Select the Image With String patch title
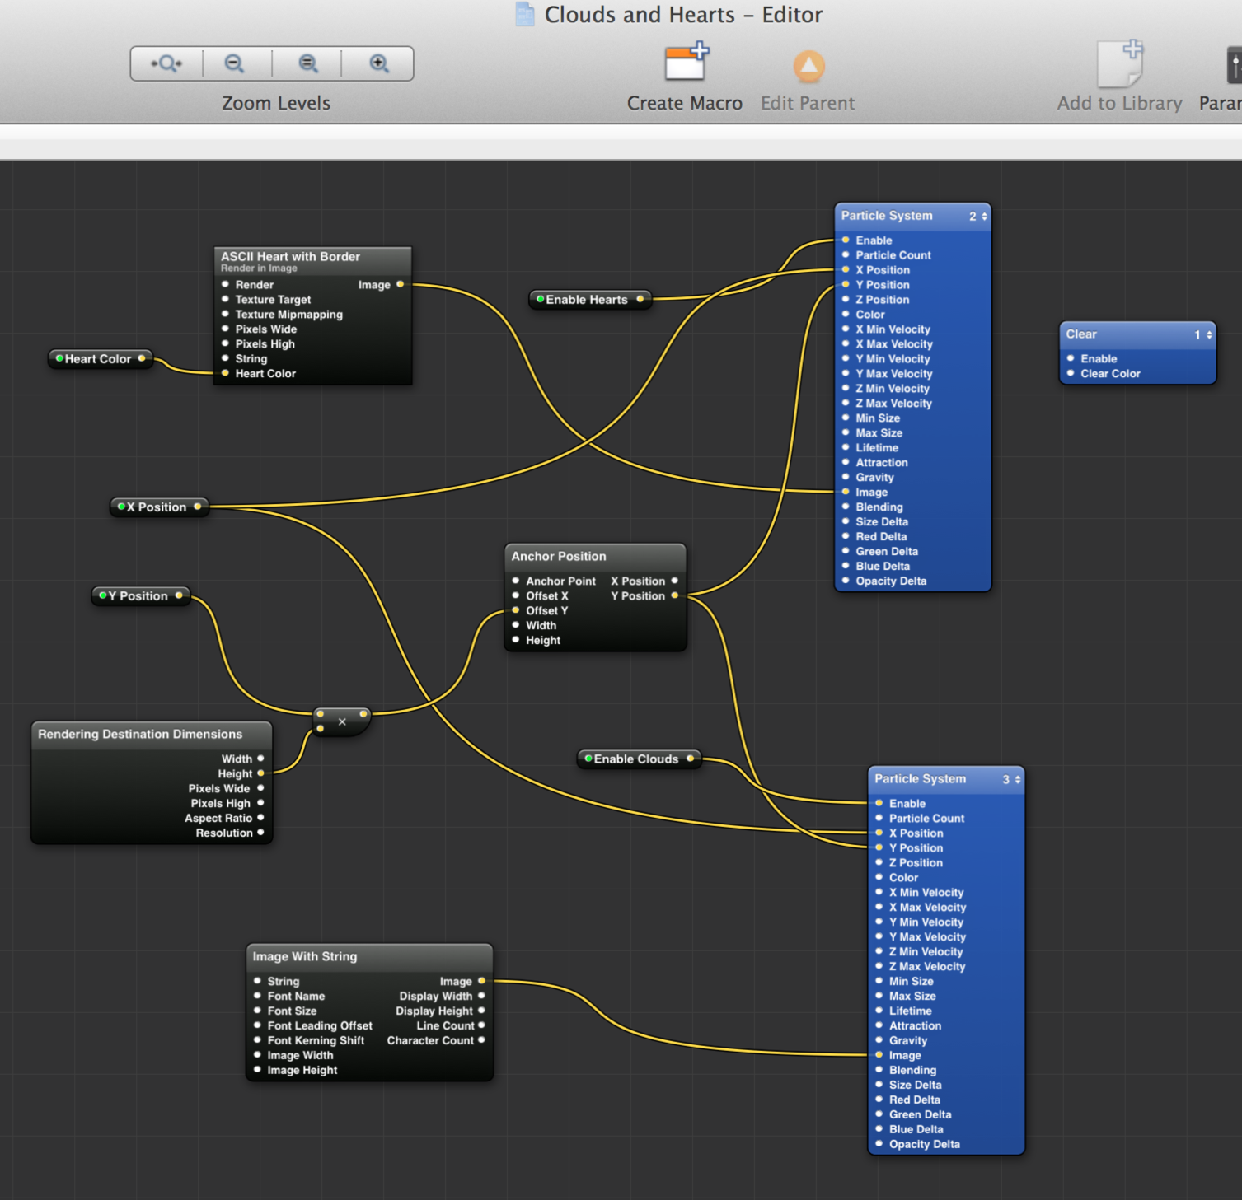This screenshot has height=1200, width=1242. tap(305, 957)
